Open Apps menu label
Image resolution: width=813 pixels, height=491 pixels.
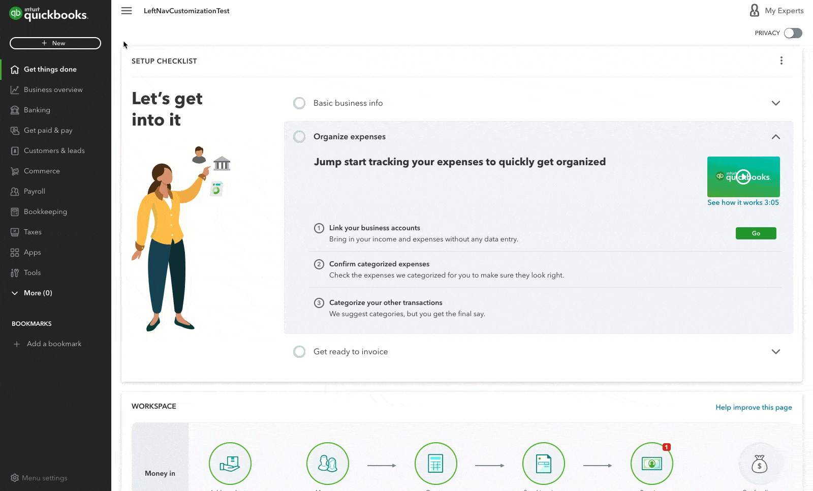33,253
